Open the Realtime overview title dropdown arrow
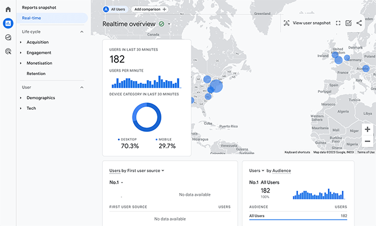The image size is (376, 226). pyautogui.click(x=169, y=24)
